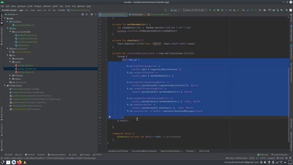Collapse the Gradle Scripts node
Screen dimensions: 293x165
click(5, 86)
